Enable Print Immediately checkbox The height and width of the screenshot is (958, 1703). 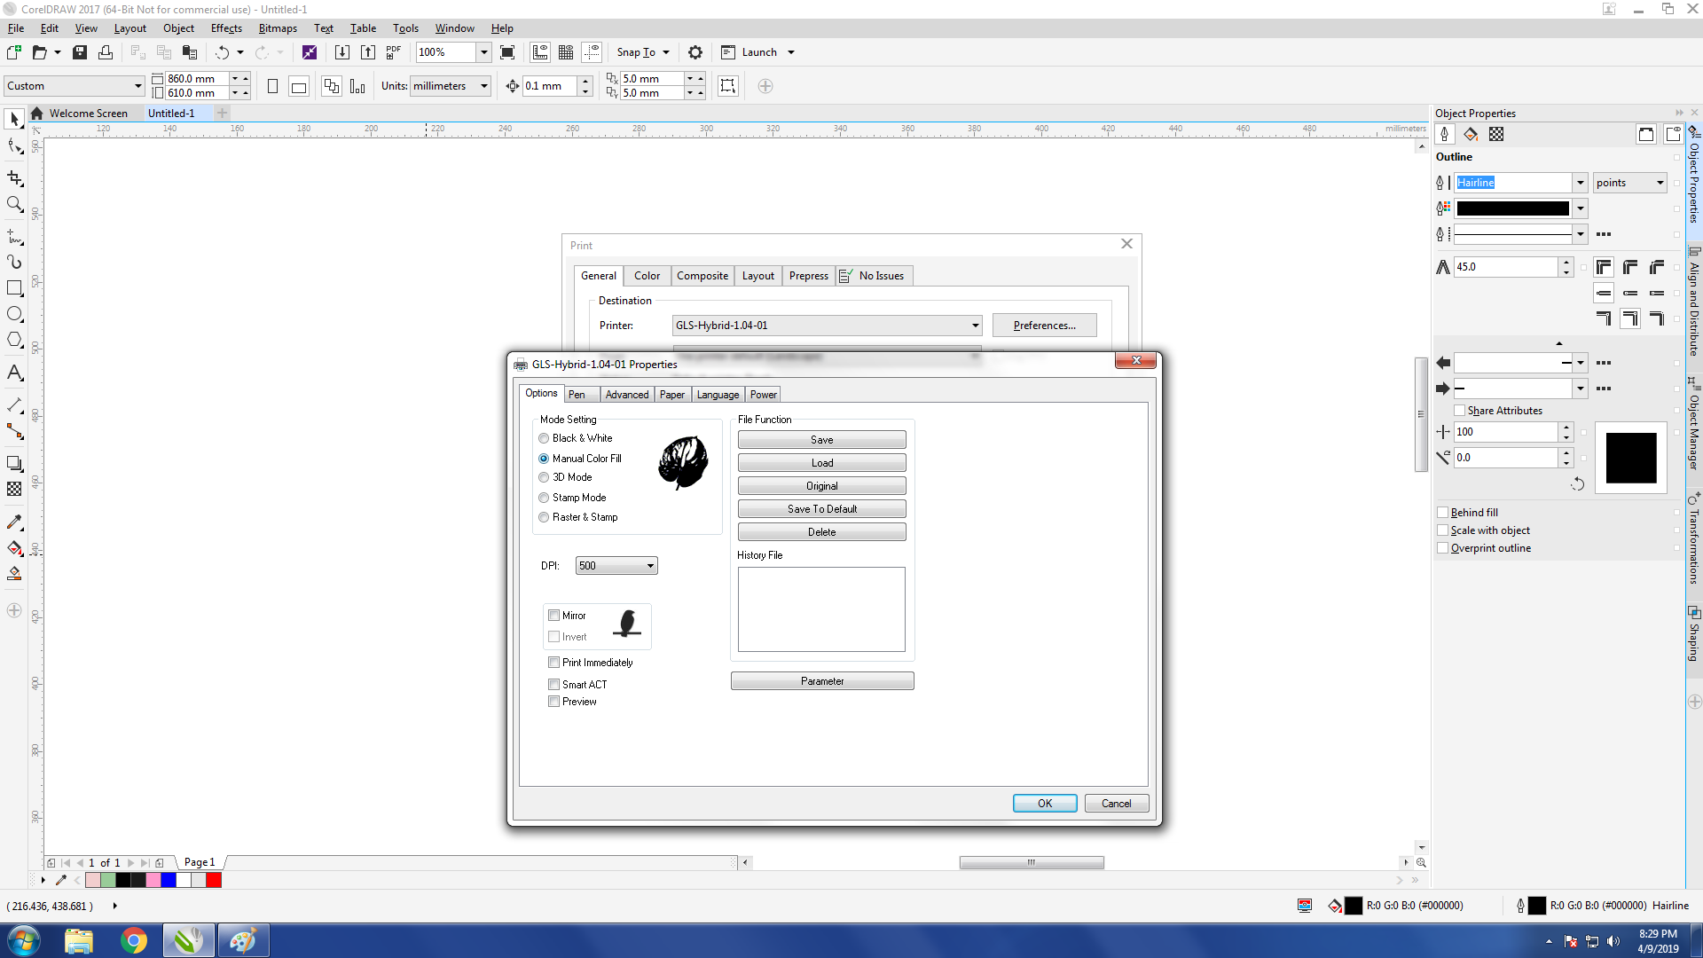pos(553,663)
